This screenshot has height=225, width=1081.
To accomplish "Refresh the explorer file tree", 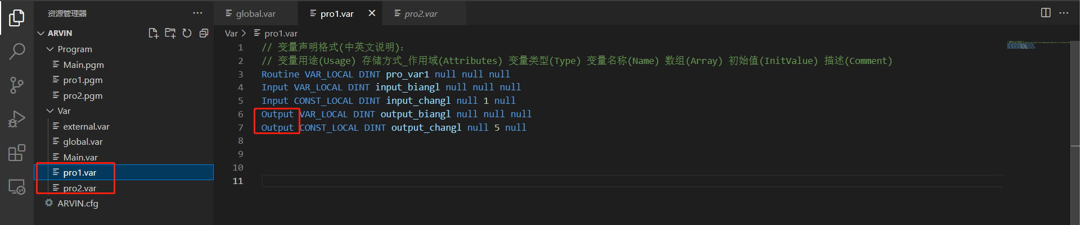I will [187, 33].
